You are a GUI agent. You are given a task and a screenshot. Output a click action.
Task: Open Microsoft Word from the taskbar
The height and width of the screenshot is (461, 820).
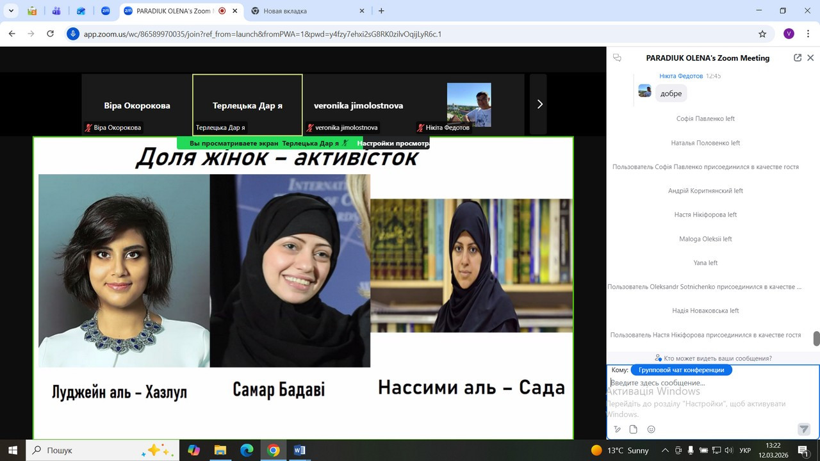300,450
